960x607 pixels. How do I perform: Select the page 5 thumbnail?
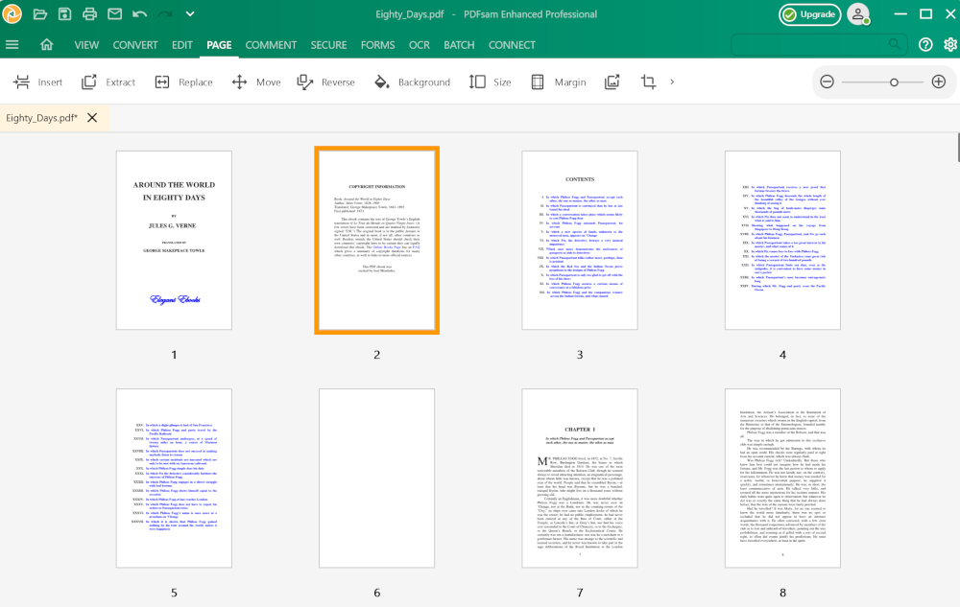coord(174,478)
